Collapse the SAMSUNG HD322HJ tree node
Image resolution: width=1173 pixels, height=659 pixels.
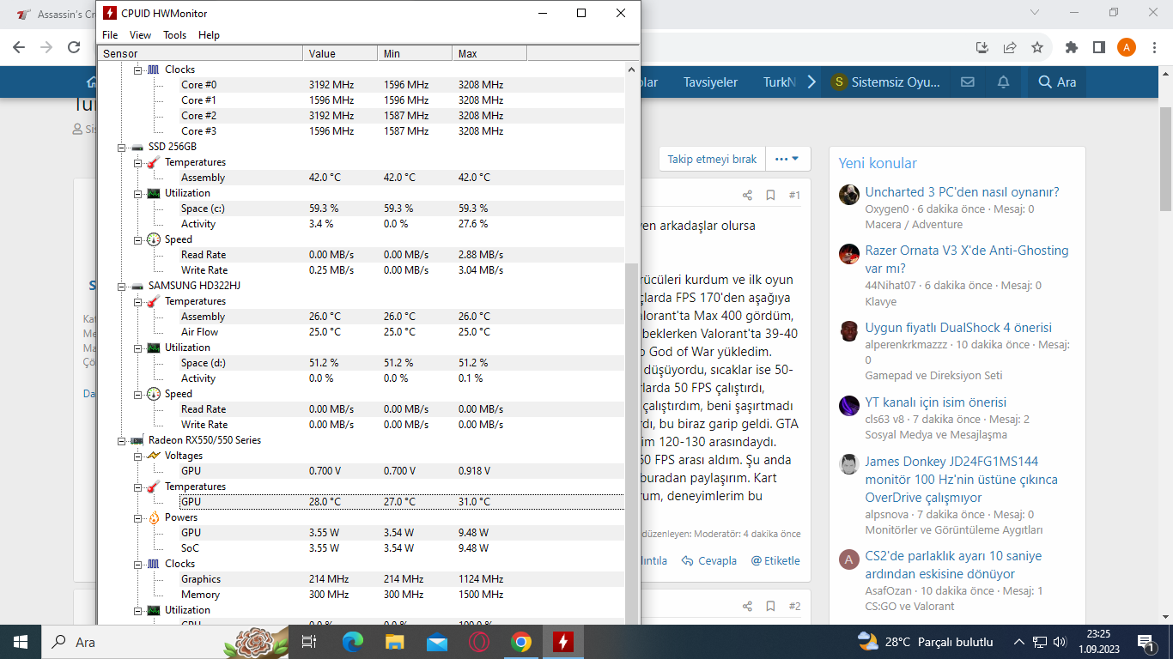coord(123,286)
